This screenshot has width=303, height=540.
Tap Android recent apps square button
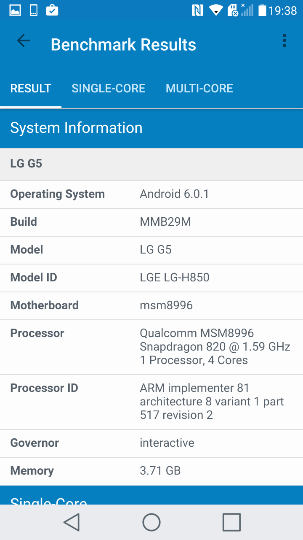click(231, 522)
